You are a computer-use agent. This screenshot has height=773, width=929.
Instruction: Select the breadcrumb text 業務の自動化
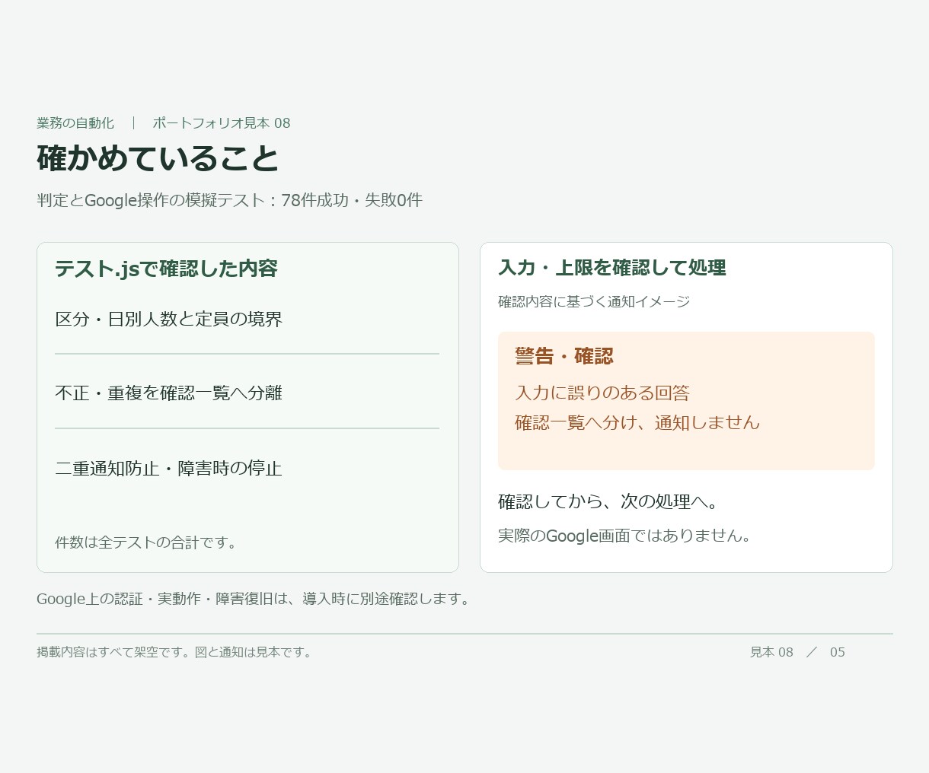[x=75, y=123]
